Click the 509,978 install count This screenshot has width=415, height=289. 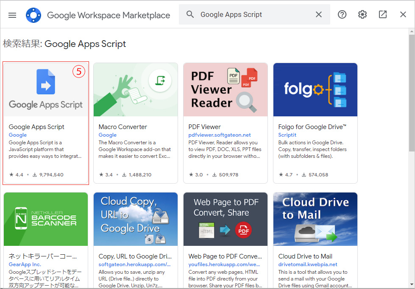coord(226,175)
